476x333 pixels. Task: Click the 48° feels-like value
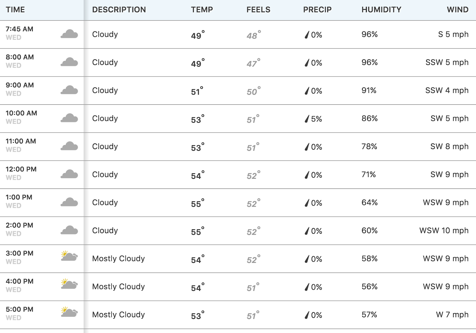click(x=254, y=35)
